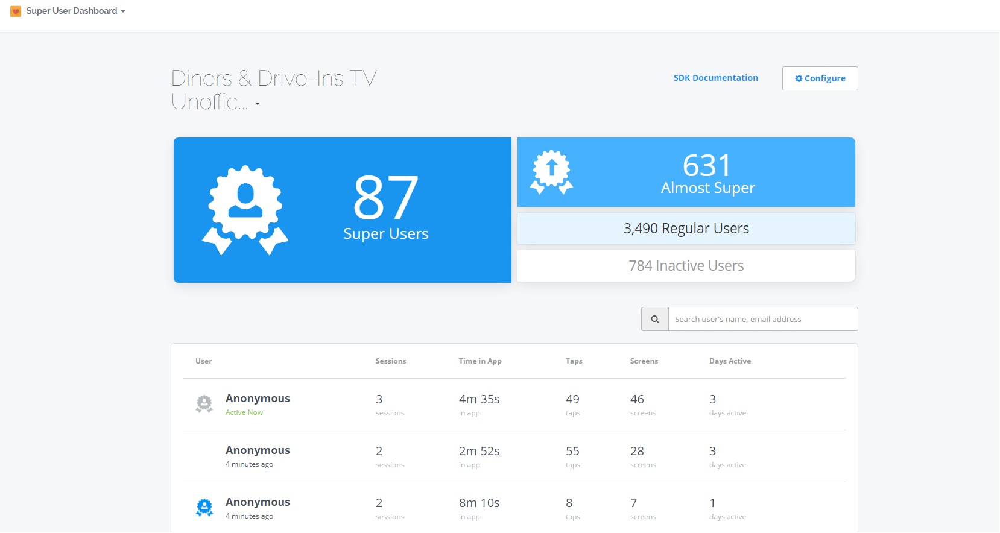The image size is (1000, 533).
Task: Click the 46 screens value
Action: (x=637, y=399)
